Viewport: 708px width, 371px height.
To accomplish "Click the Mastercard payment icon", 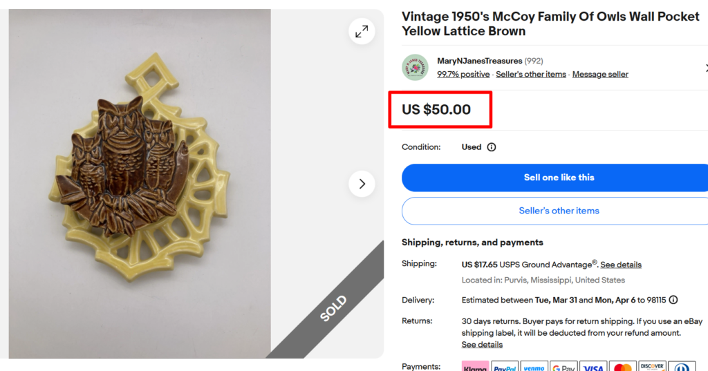I will click(x=623, y=366).
